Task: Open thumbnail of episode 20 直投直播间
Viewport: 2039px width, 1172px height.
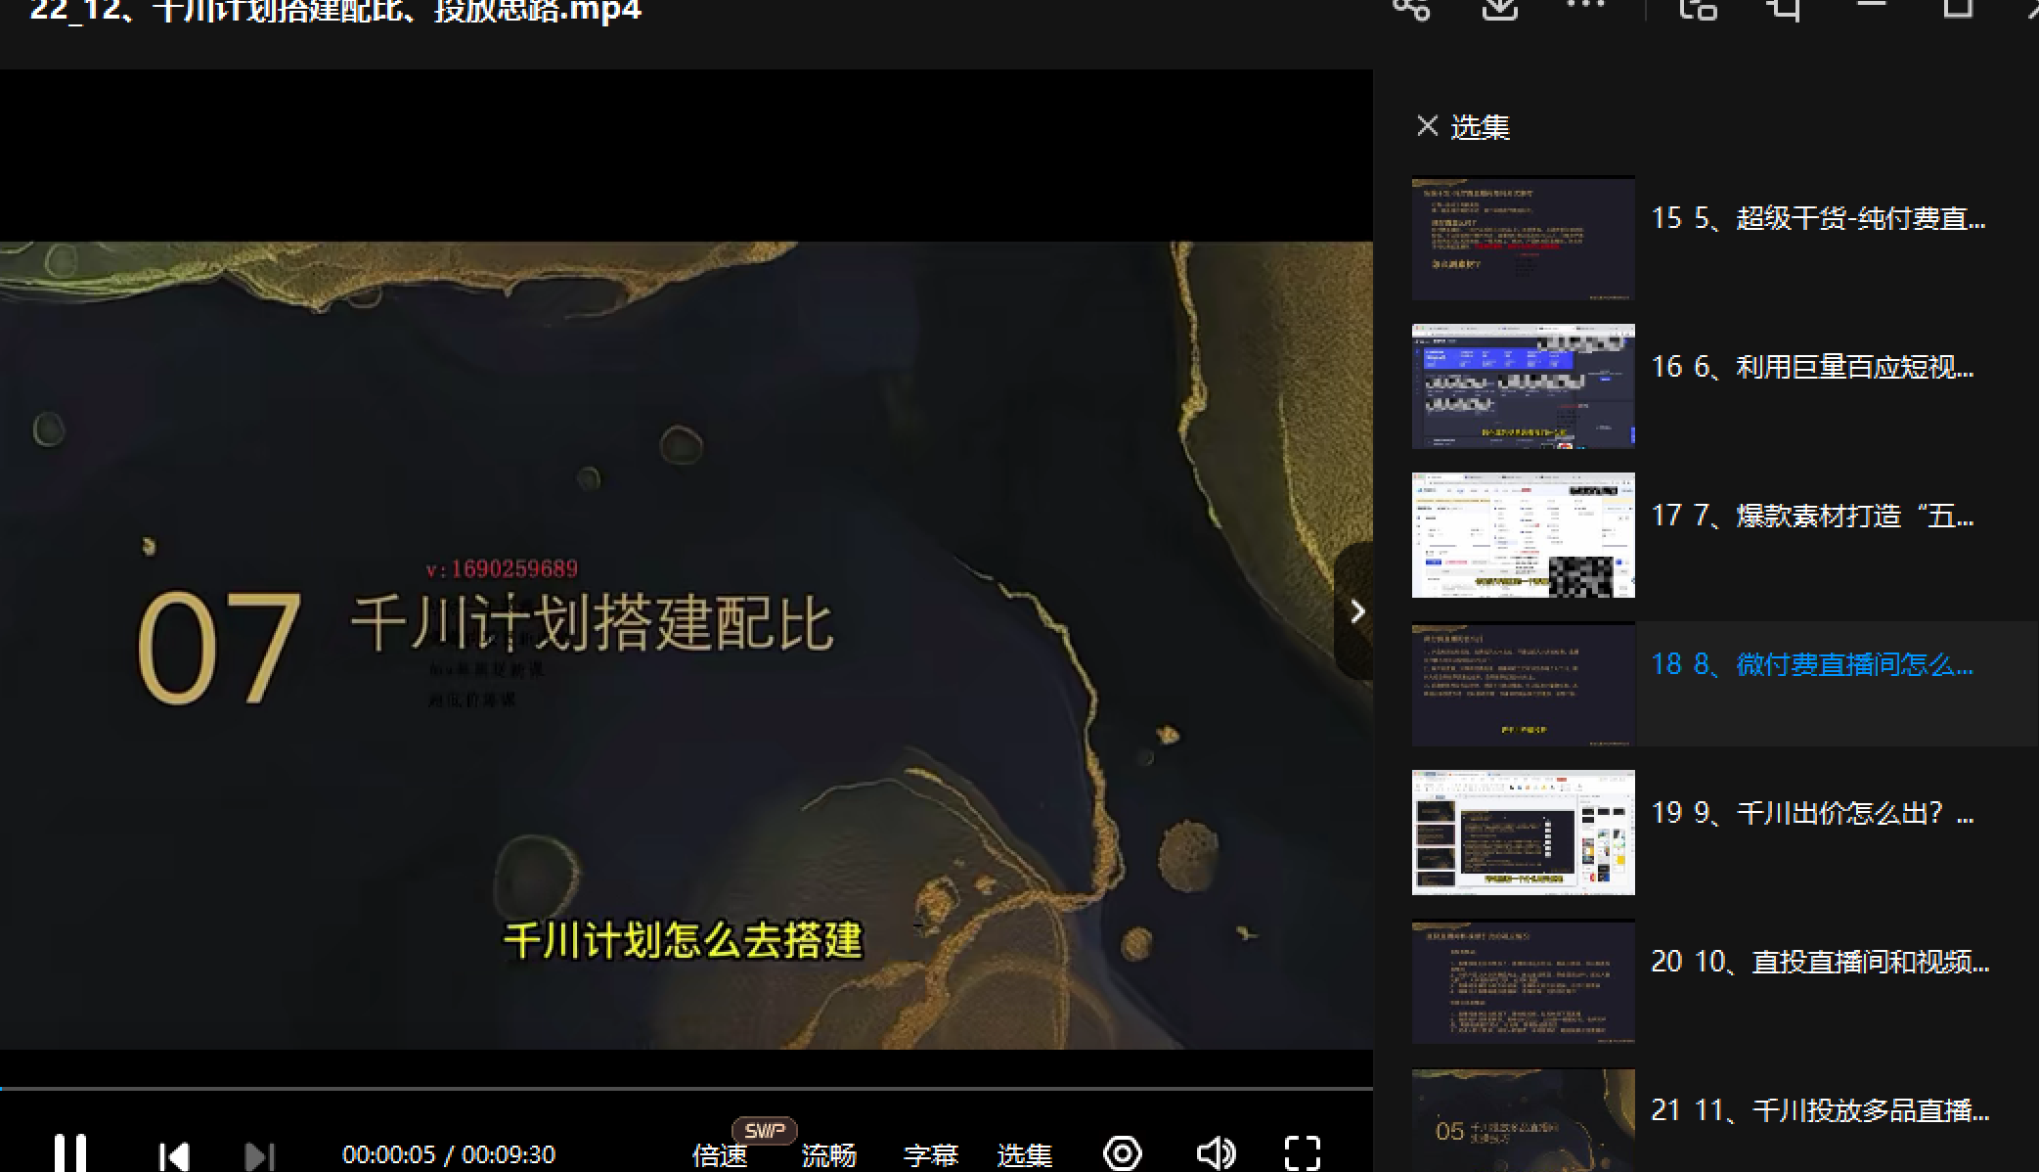Action: [1523, 981]
